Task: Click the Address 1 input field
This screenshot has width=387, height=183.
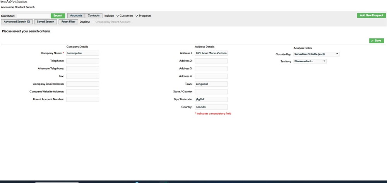Action: tap(211, 53)
